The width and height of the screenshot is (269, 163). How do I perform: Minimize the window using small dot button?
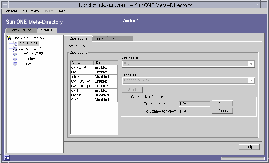tap(257, 5)
